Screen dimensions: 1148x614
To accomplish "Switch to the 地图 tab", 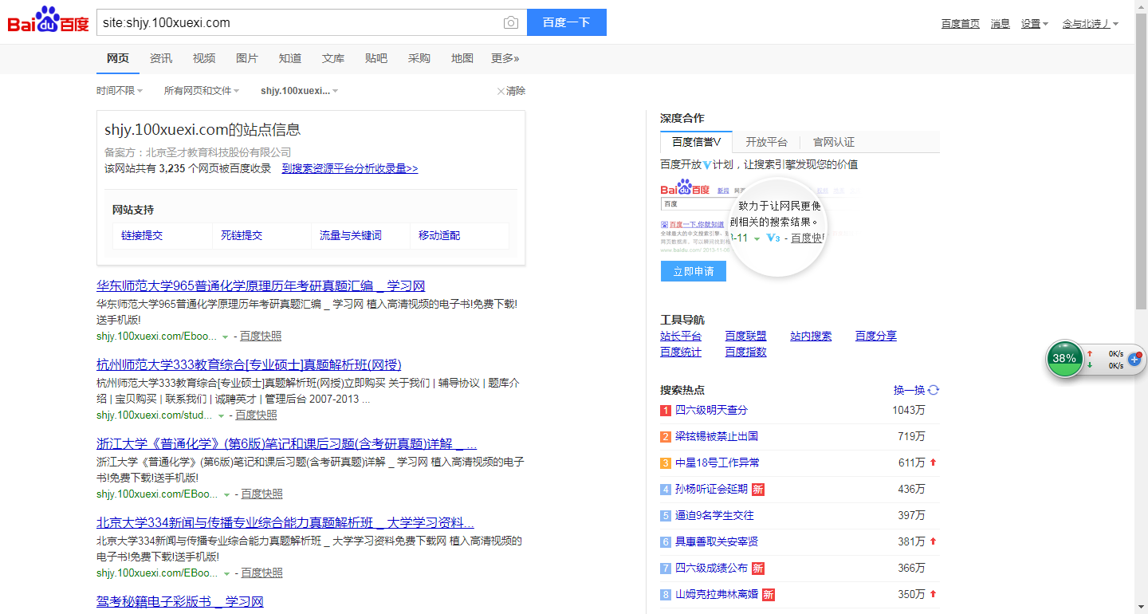I will [x=462, y=58].
